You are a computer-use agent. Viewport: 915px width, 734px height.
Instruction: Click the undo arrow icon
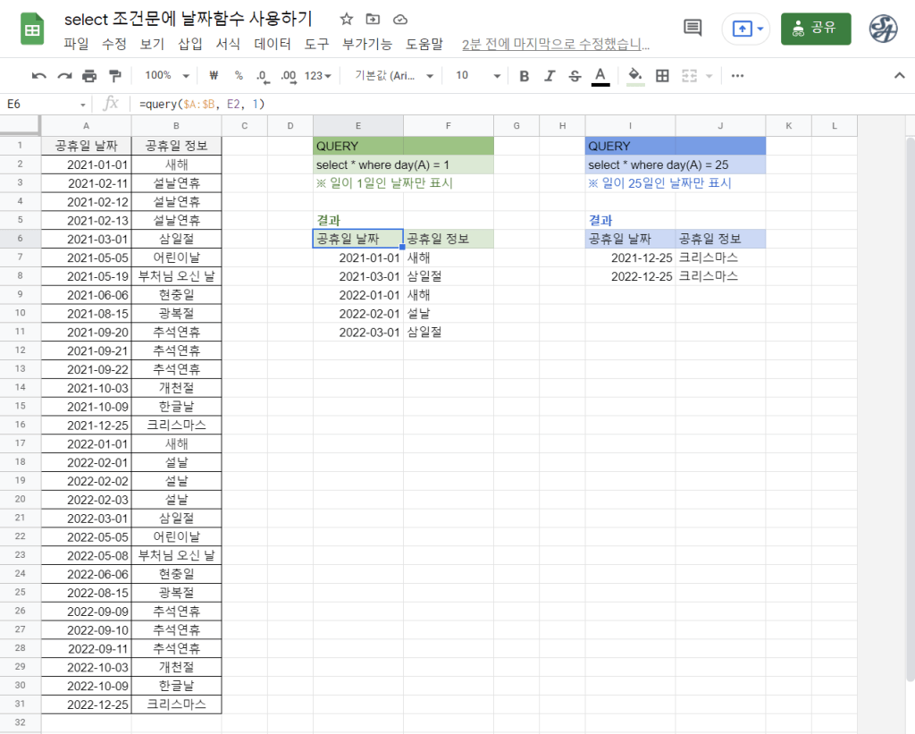coord(38,76)
